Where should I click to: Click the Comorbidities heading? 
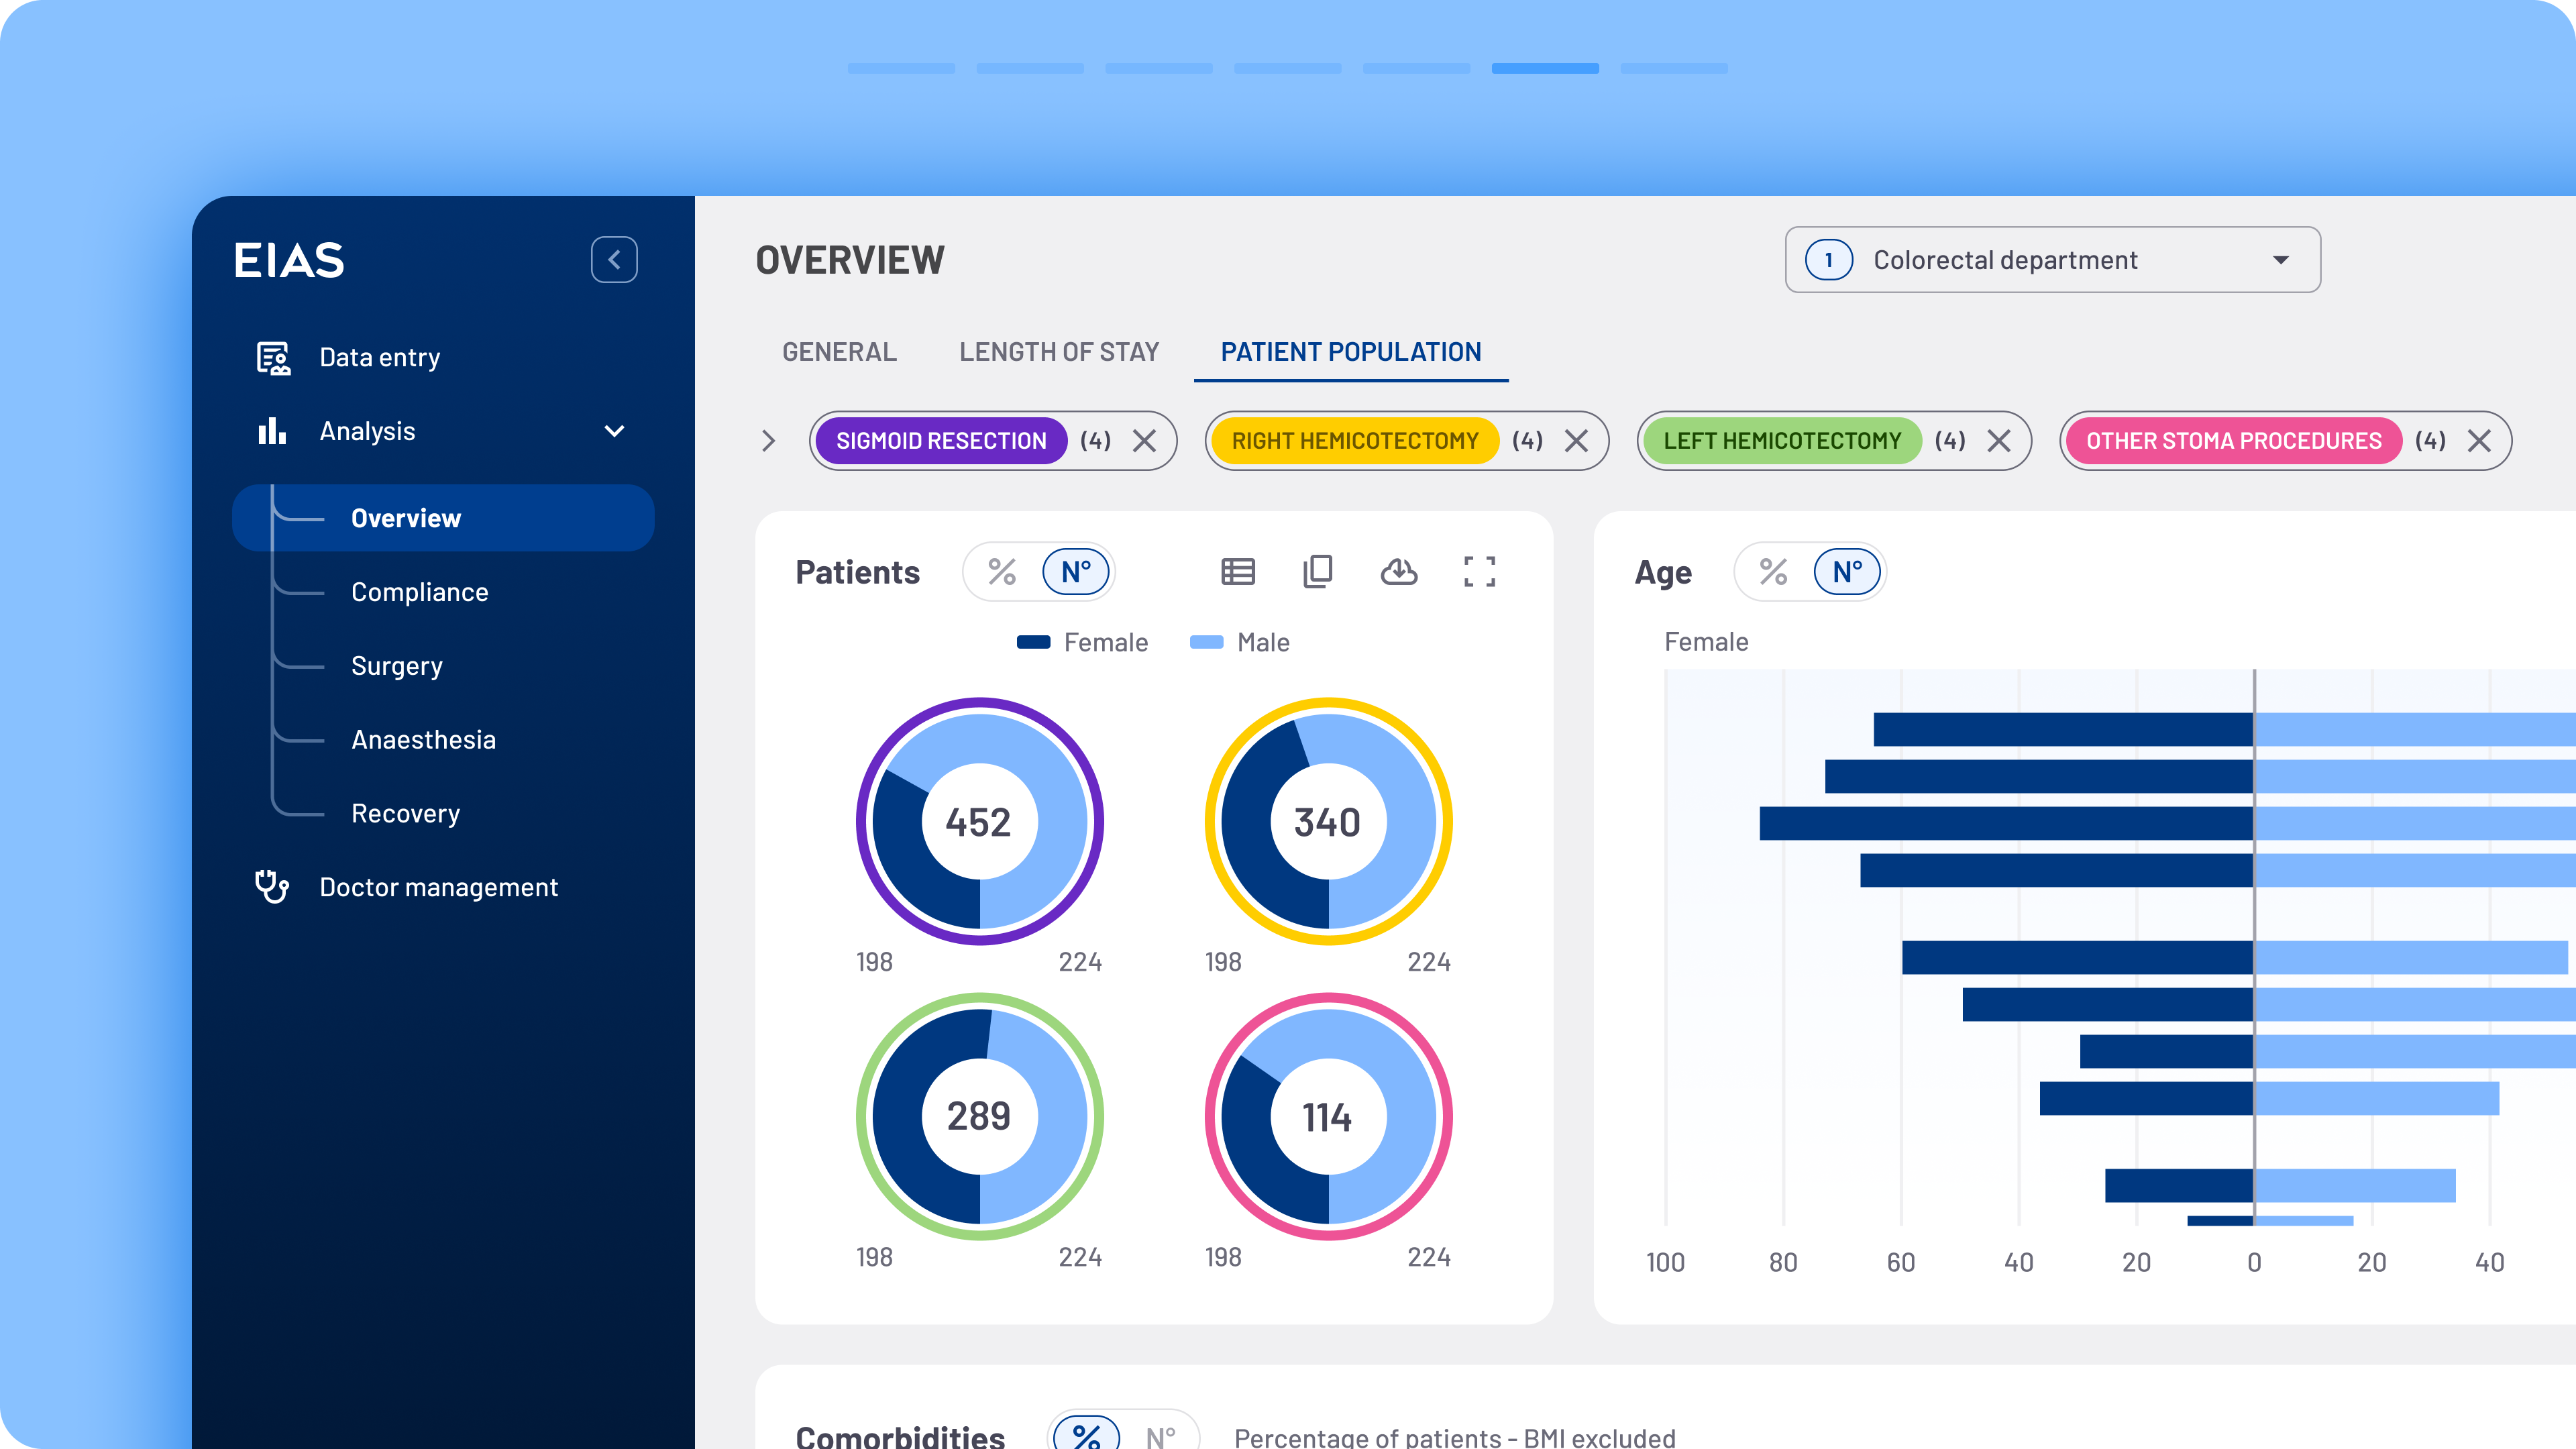tap(900, 1436)
